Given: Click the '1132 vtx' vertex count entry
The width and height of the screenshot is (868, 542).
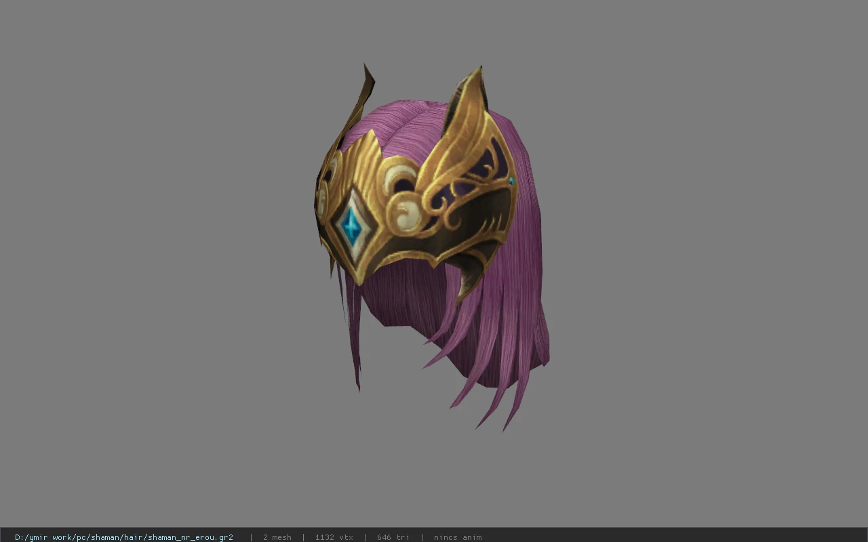Looking at the screenshot, I should coord(334,537).
